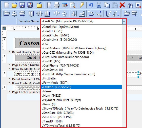Click the staircase icon with right arrow

pos(99,14)
